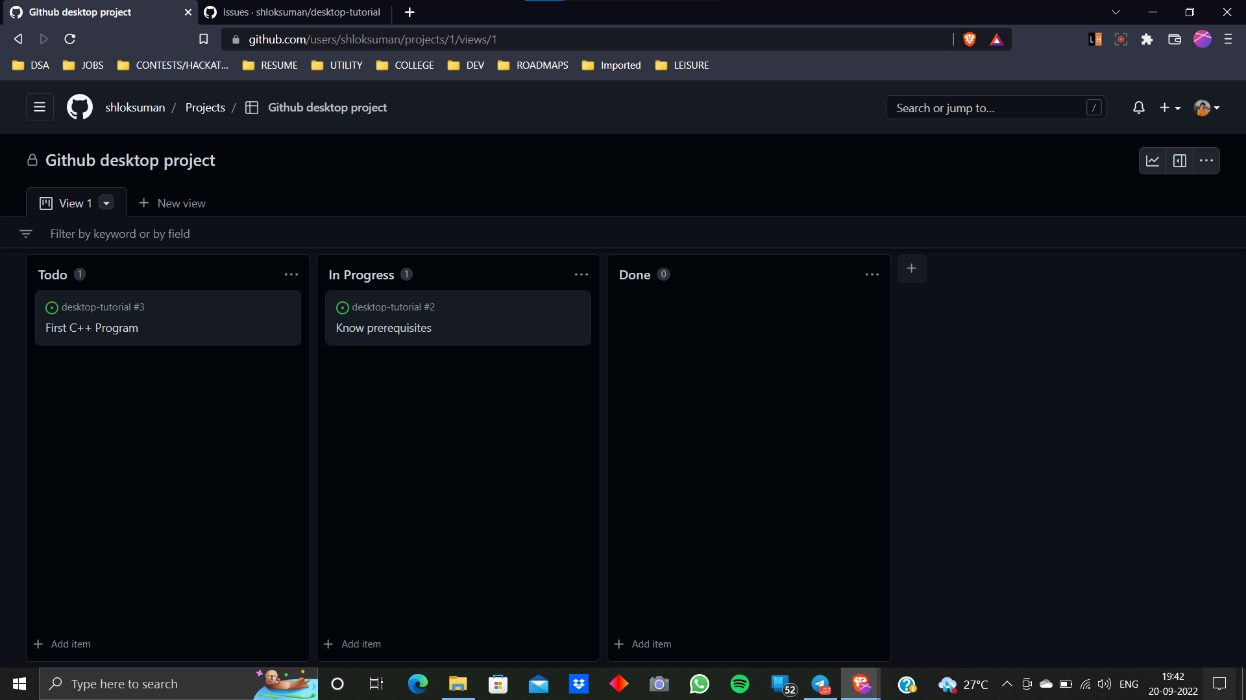The width and height of the screenshot is (1246, 700).
Task: Open Spotify from the taskbar
Action: click(x=740, y=684)
